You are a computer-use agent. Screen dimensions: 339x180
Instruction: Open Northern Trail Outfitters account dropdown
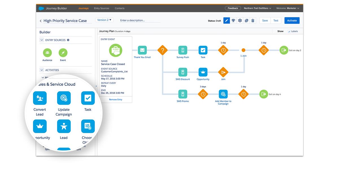pyautogui.click(x=257, y=8)
